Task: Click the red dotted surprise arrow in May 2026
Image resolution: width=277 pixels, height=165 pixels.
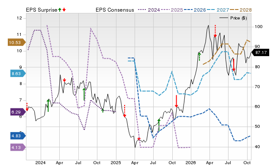Action: pos(215,31)
